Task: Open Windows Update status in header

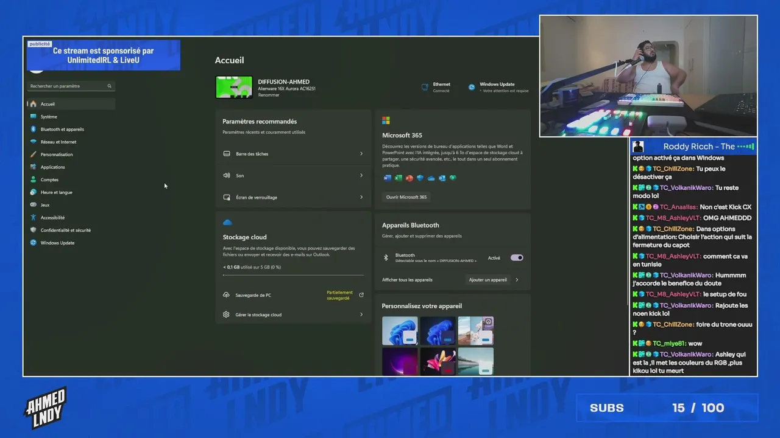Action: pos(498,87)
